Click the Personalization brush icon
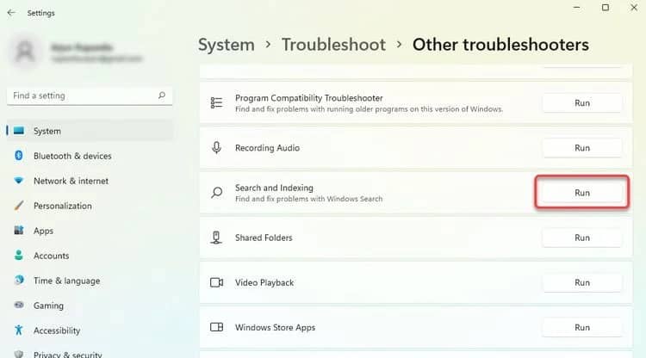 point(19,206)
